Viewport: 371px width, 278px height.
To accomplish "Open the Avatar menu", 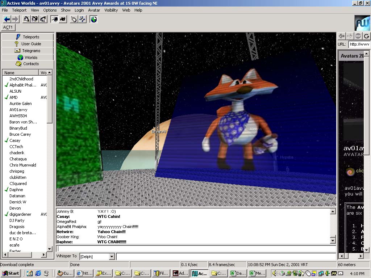I will pyautogui.click(x=94, y=10).
